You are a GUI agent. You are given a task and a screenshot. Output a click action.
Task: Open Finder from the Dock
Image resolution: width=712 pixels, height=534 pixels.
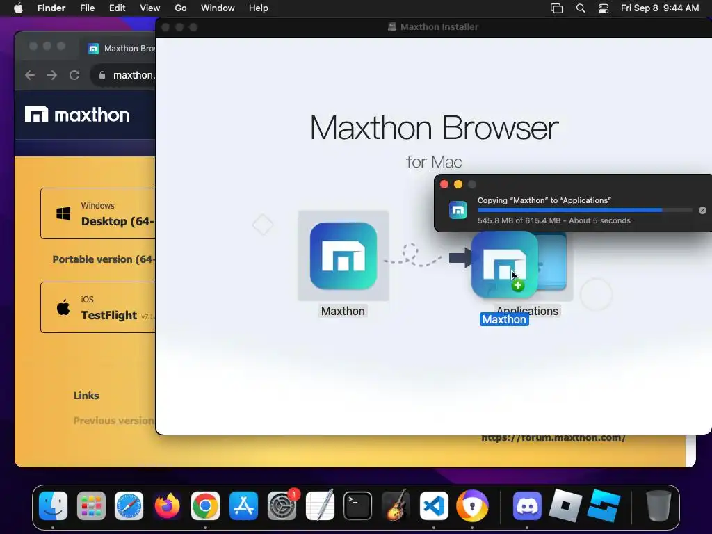(x=53, y=506)
